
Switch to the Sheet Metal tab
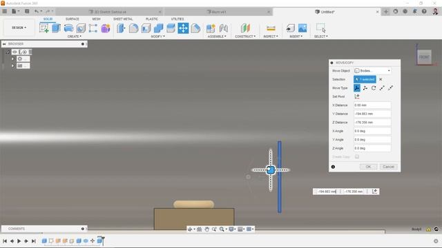point(123,19)
